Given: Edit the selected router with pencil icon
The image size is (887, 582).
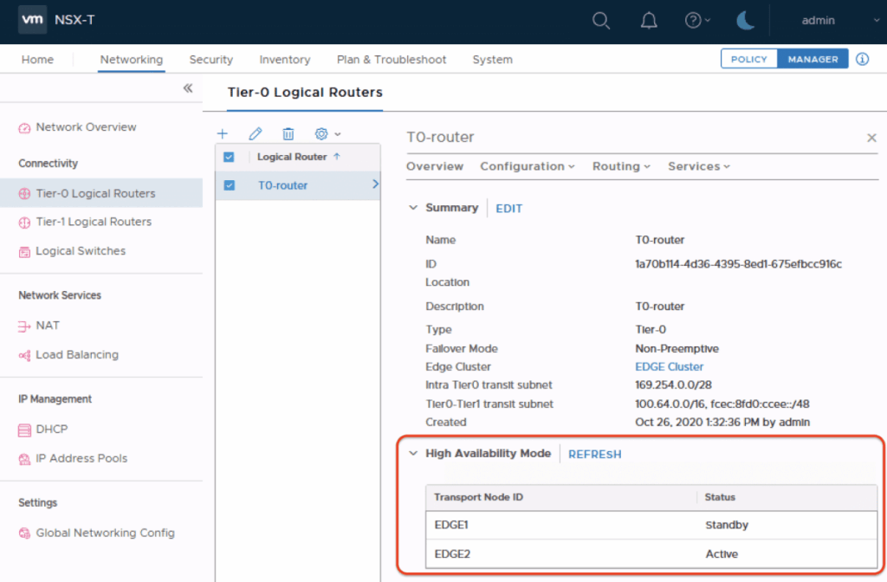Looking at the screenshot, I should [256, 134].
